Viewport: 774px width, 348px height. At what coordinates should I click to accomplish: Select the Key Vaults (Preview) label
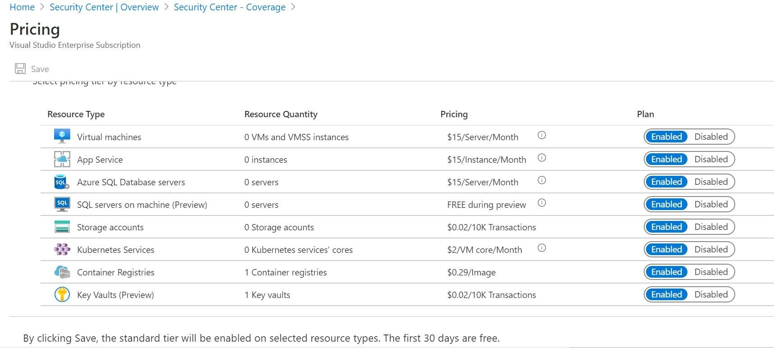pyautogui.click(x=115, y=295)
